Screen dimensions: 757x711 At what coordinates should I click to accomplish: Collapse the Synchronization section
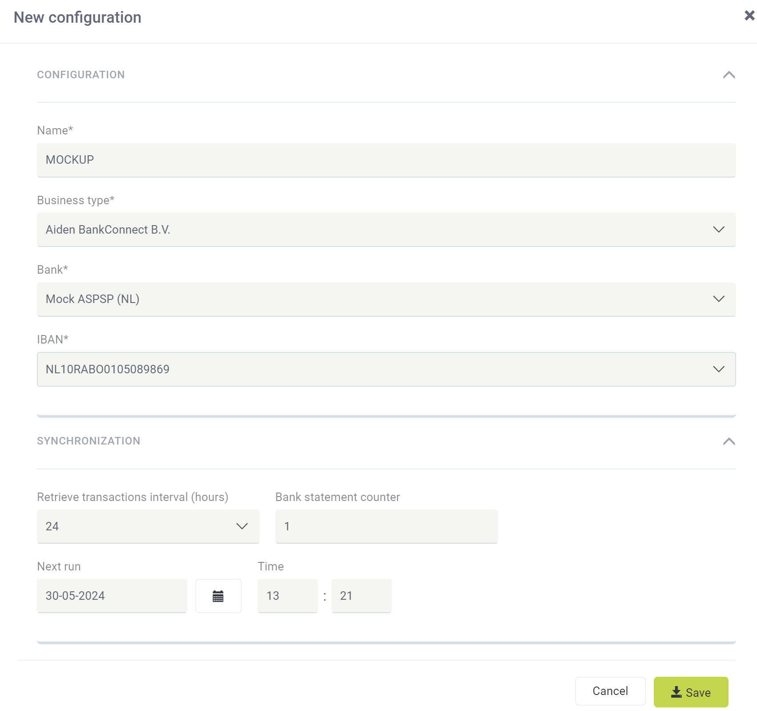click(729, 441)
